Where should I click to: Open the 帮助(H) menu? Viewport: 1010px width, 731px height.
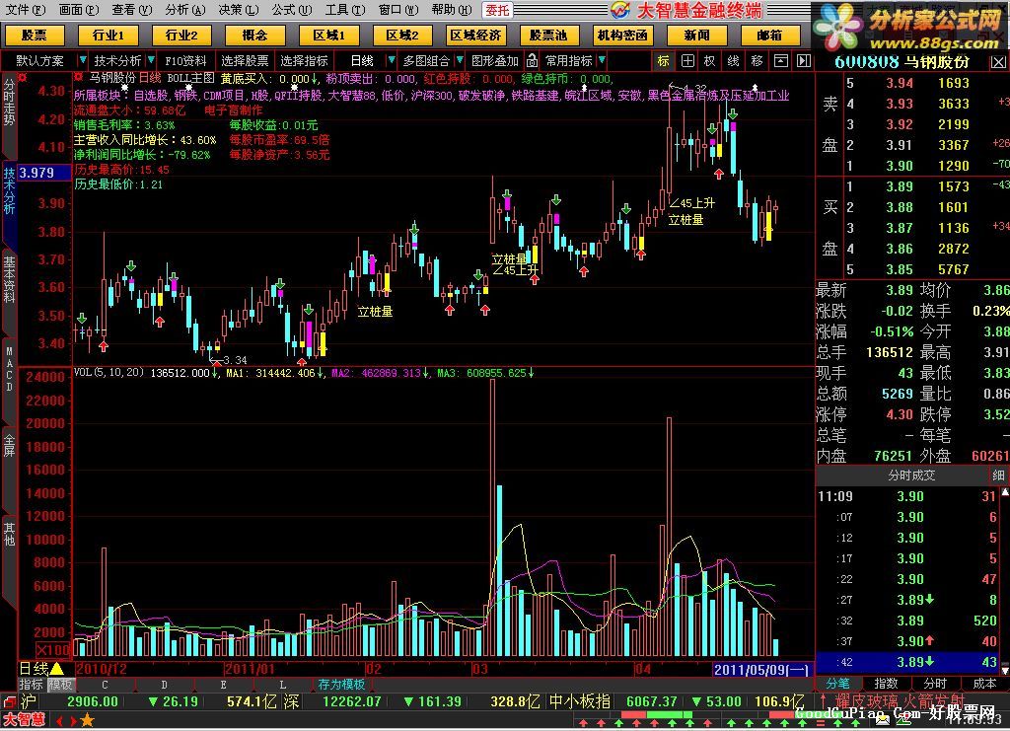tap(452, 10)
